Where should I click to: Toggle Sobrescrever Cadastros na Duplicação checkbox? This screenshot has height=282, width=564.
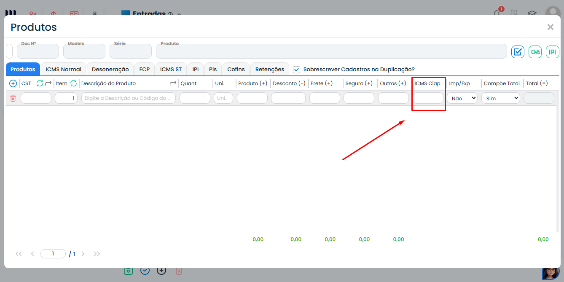pyautogui.click(x=297, y=70)
